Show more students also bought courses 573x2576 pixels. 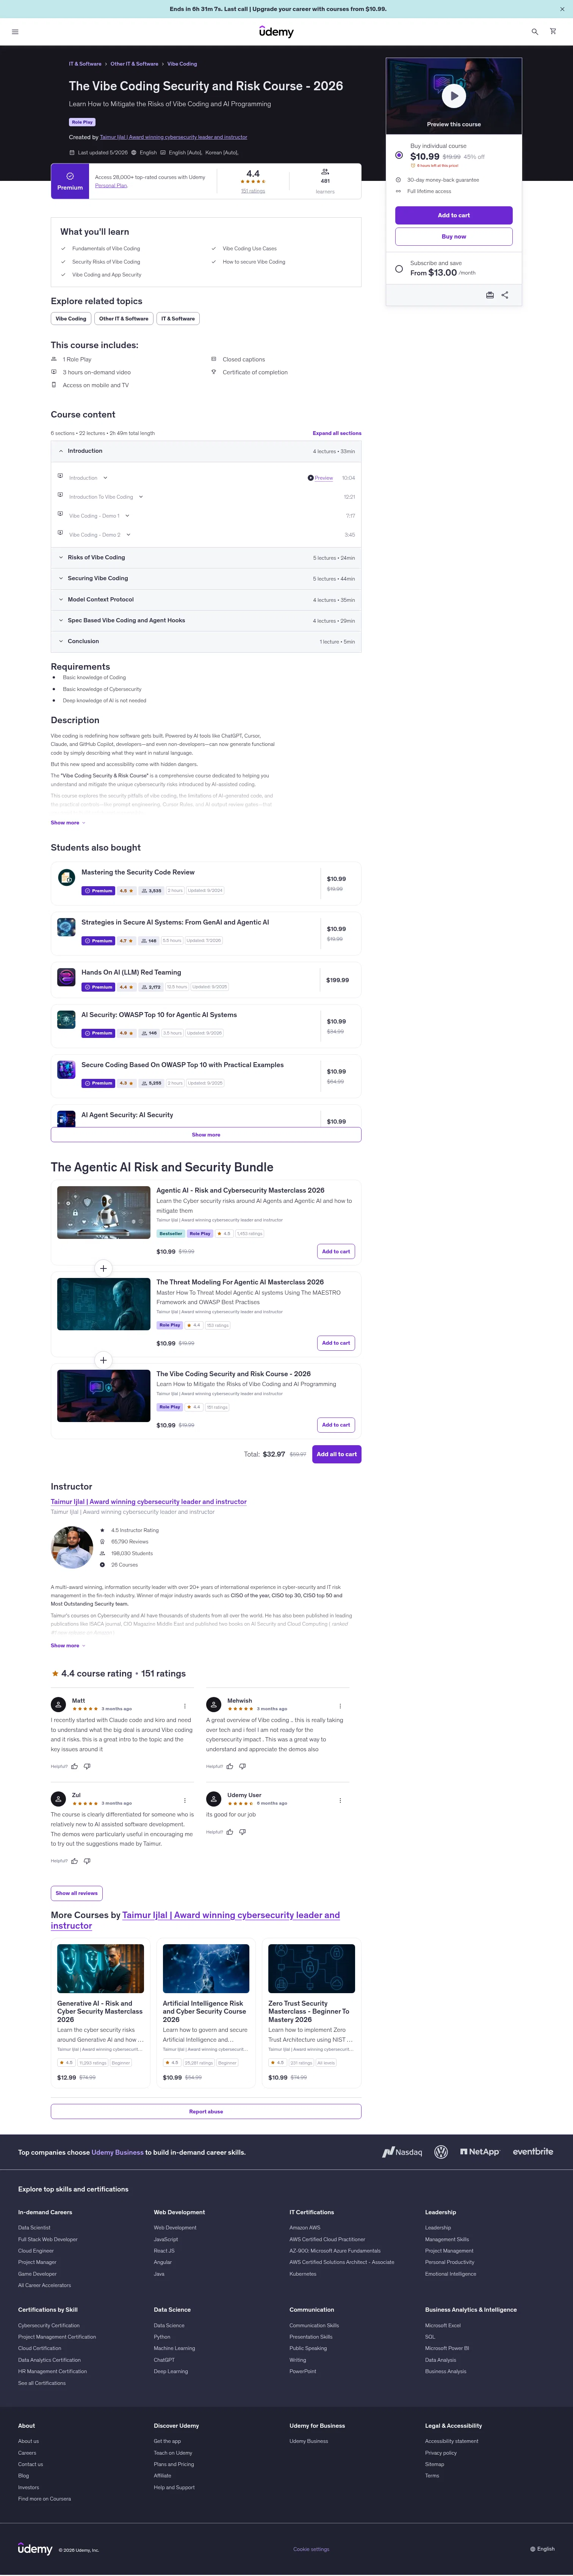[x=206, y=1135]
